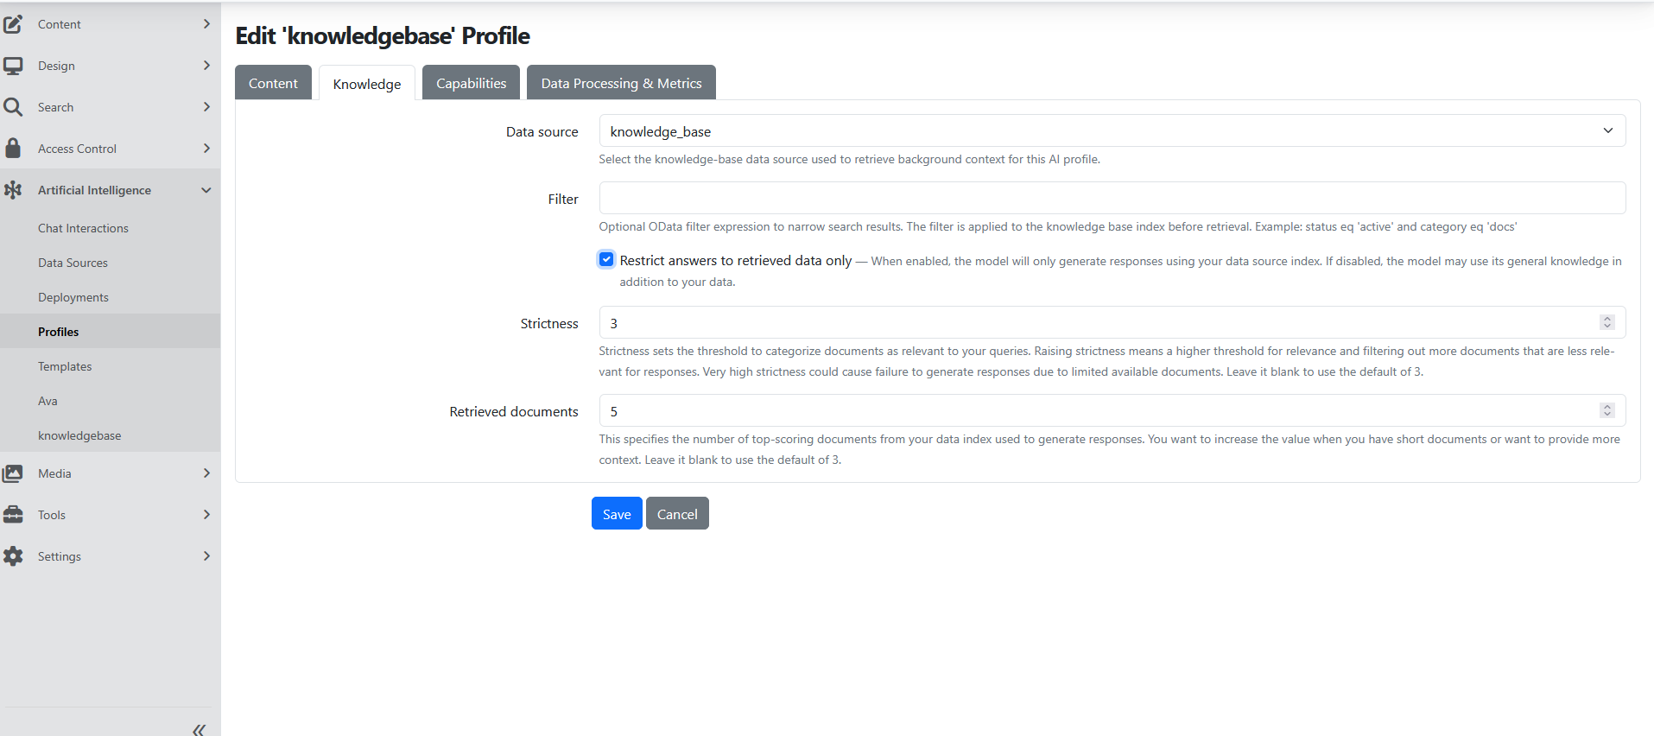This screenshot has height=736, width=1654.
Task: Click the Retrieved documents spinner arrows
Action: coord(1607,410)
